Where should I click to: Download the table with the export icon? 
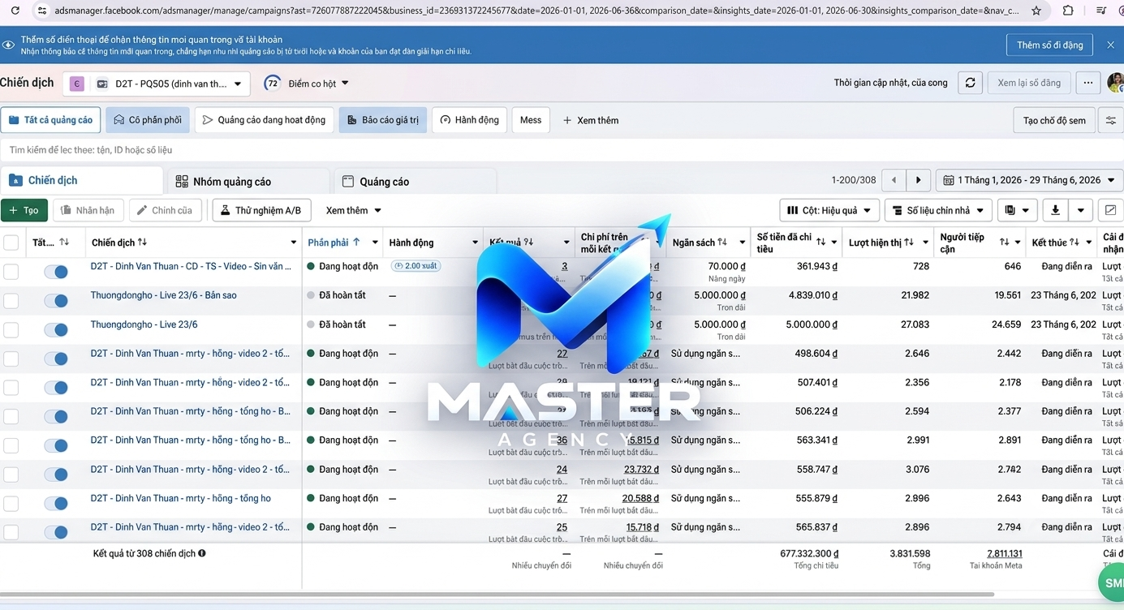coord(1055,210)
